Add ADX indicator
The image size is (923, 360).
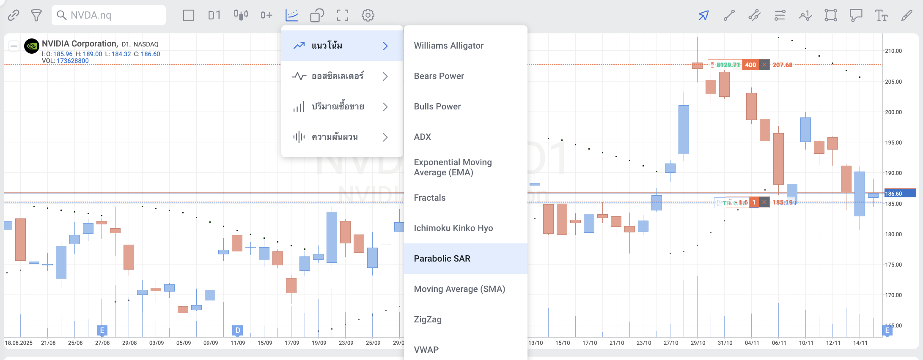click(465, 137)
